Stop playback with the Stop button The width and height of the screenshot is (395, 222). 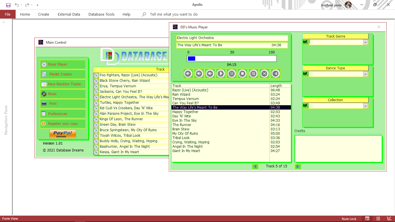(x=243, y=74)
